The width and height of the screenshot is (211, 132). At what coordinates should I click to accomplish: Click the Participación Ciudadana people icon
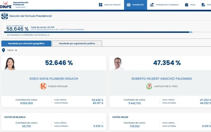tap(152, 5)
